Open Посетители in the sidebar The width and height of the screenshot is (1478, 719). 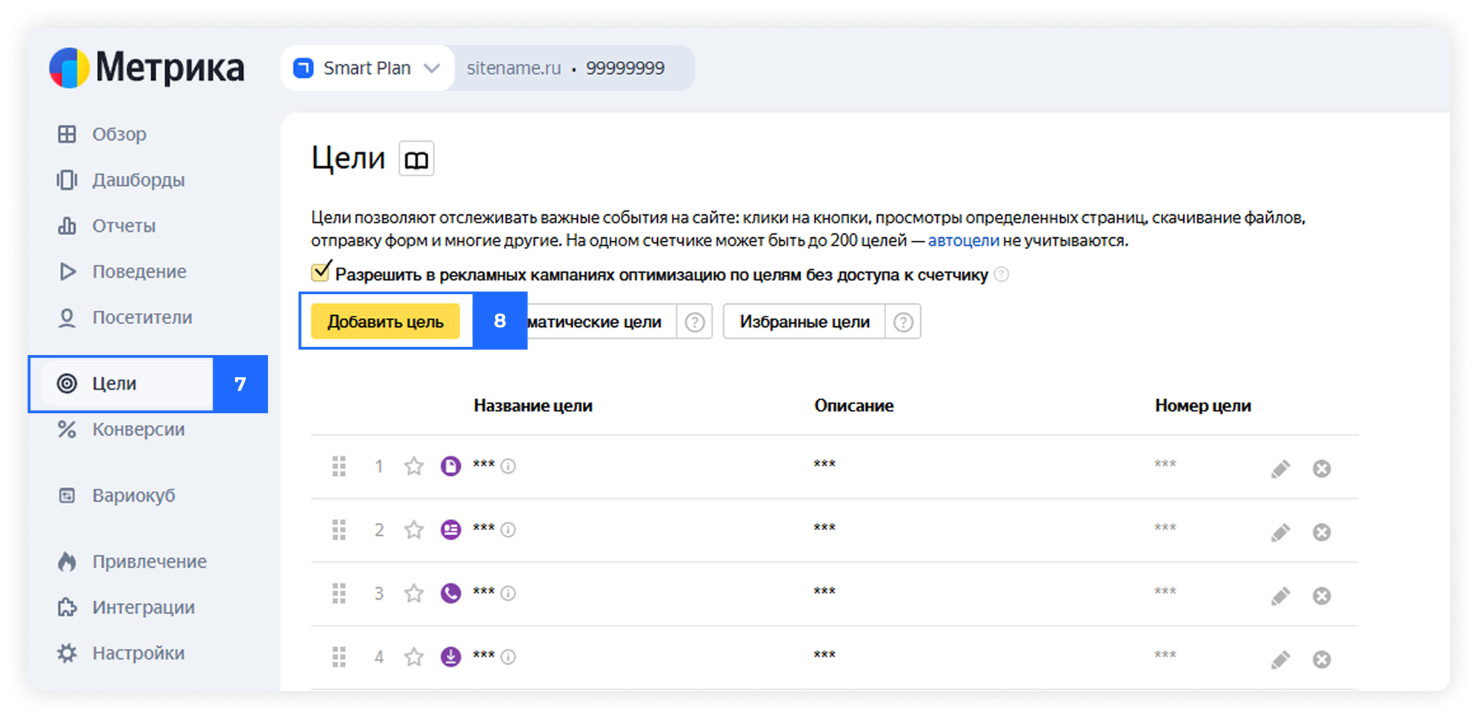(x=124, y=317)
